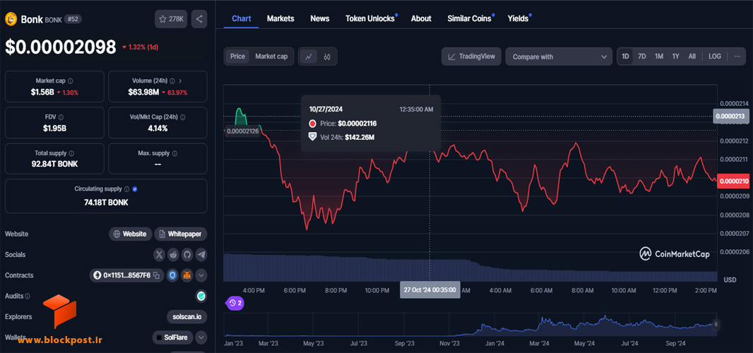
Task: Show Volume (24h) info tooltip icon
Action: click(172, 81)
